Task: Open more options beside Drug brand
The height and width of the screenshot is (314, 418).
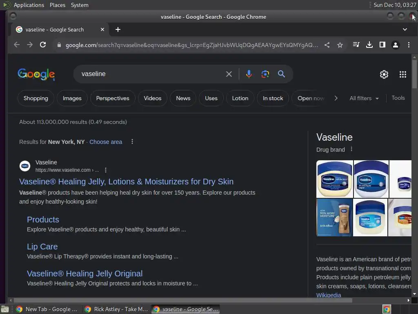Action: point(351,149)
